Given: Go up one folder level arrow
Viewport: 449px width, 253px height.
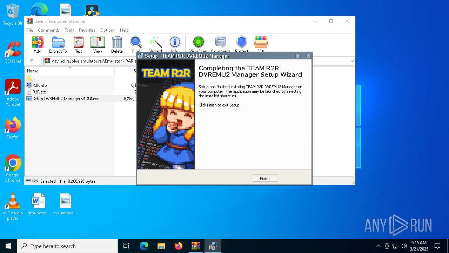Looking at the screenshot, I should [x=32, y=61].
